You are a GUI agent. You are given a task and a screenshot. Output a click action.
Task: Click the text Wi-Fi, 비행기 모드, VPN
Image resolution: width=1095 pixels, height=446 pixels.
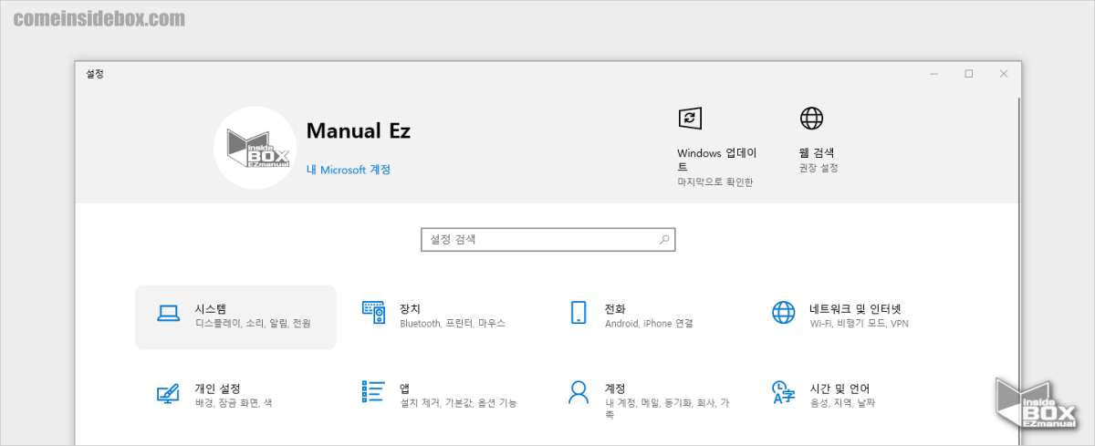(x=859, y=323)
